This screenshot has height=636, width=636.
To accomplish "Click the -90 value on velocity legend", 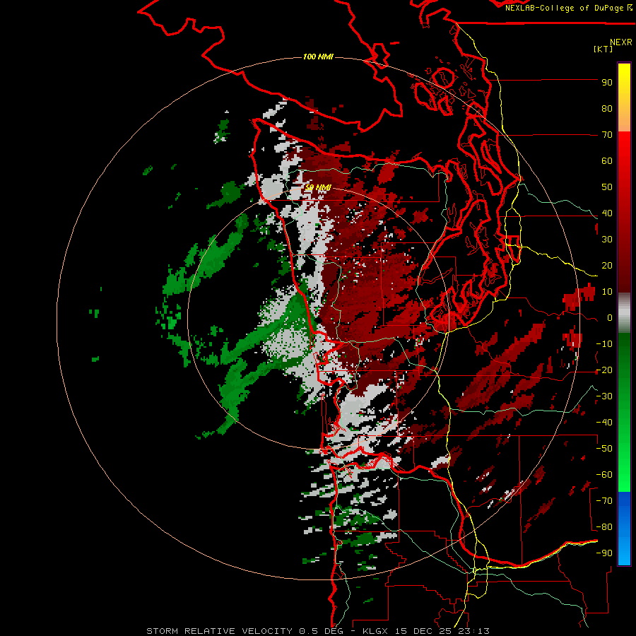I will tap(604, 553).
